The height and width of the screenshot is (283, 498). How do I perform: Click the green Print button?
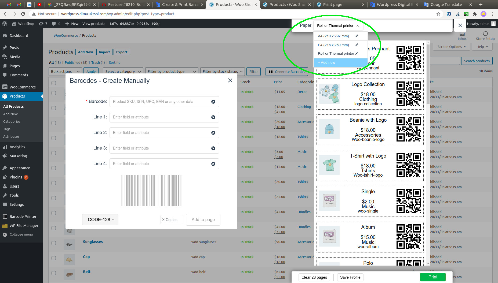433,277
